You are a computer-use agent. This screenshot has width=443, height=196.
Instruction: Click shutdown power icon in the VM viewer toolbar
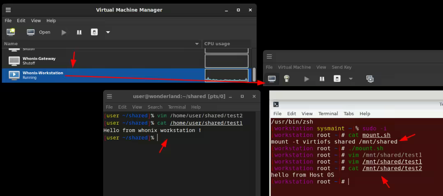pyautogui.click(x=337, y=79)
